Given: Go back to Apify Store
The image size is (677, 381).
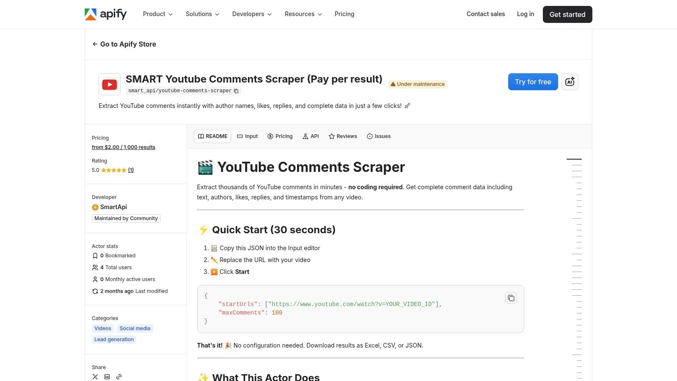Looking at the screenshot, I should (x=124, y=44).
